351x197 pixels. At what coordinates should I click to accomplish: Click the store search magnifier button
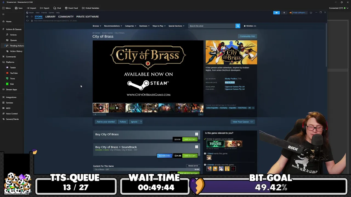point(238,26)
